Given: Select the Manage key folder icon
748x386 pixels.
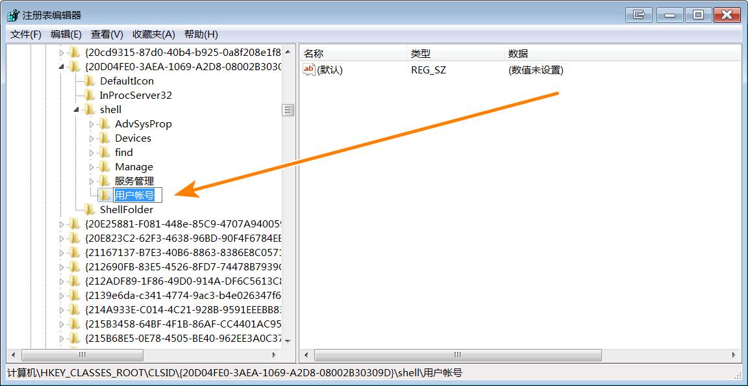Looking at the screenshot, I should 105,166.
